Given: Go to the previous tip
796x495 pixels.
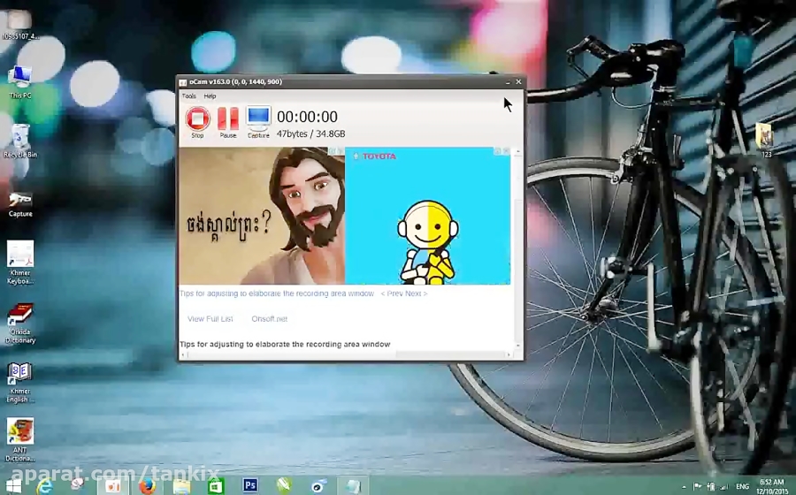Looking at the screenshot, I should 391,293.
